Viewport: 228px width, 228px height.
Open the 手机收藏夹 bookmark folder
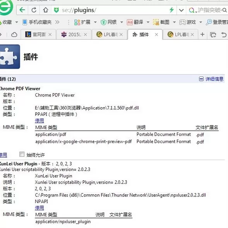coord(37,22)
